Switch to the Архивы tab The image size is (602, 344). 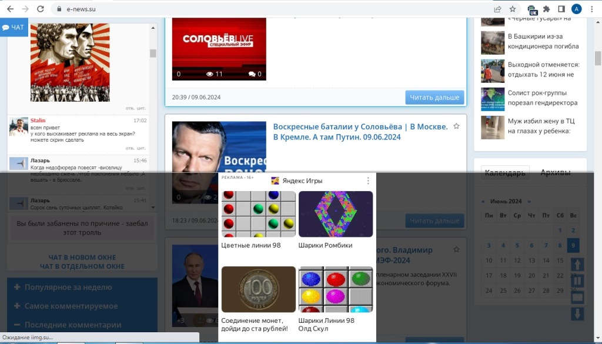[555, 172]
